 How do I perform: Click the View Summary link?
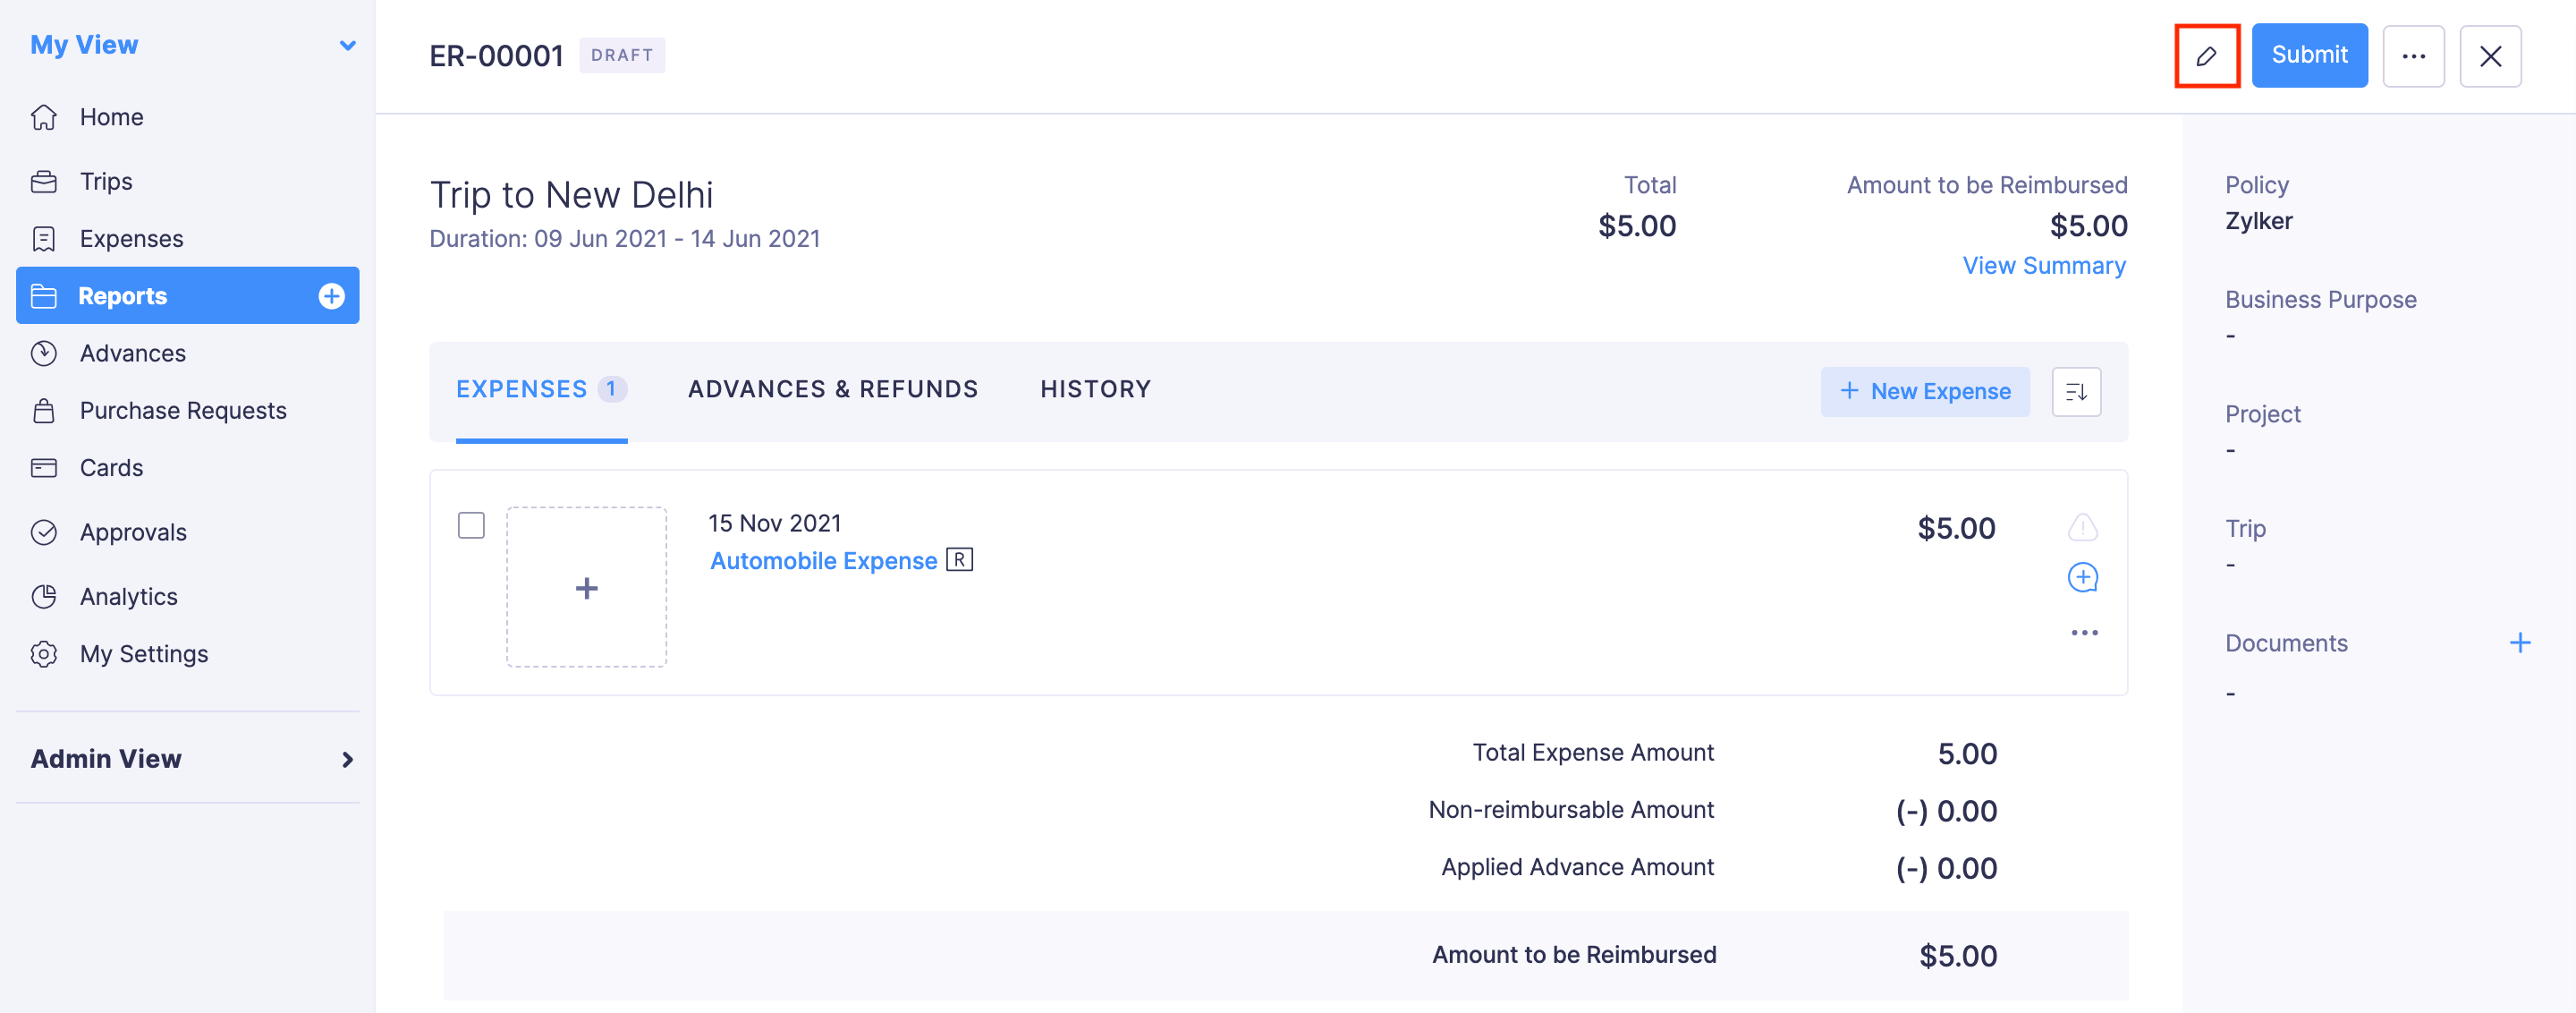click(2043, 265)
